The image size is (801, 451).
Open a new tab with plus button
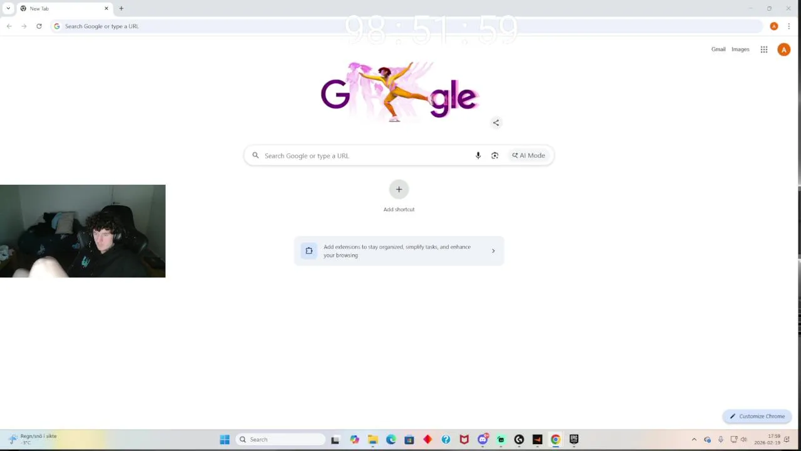pyautogui.click(x=121, y=8)
